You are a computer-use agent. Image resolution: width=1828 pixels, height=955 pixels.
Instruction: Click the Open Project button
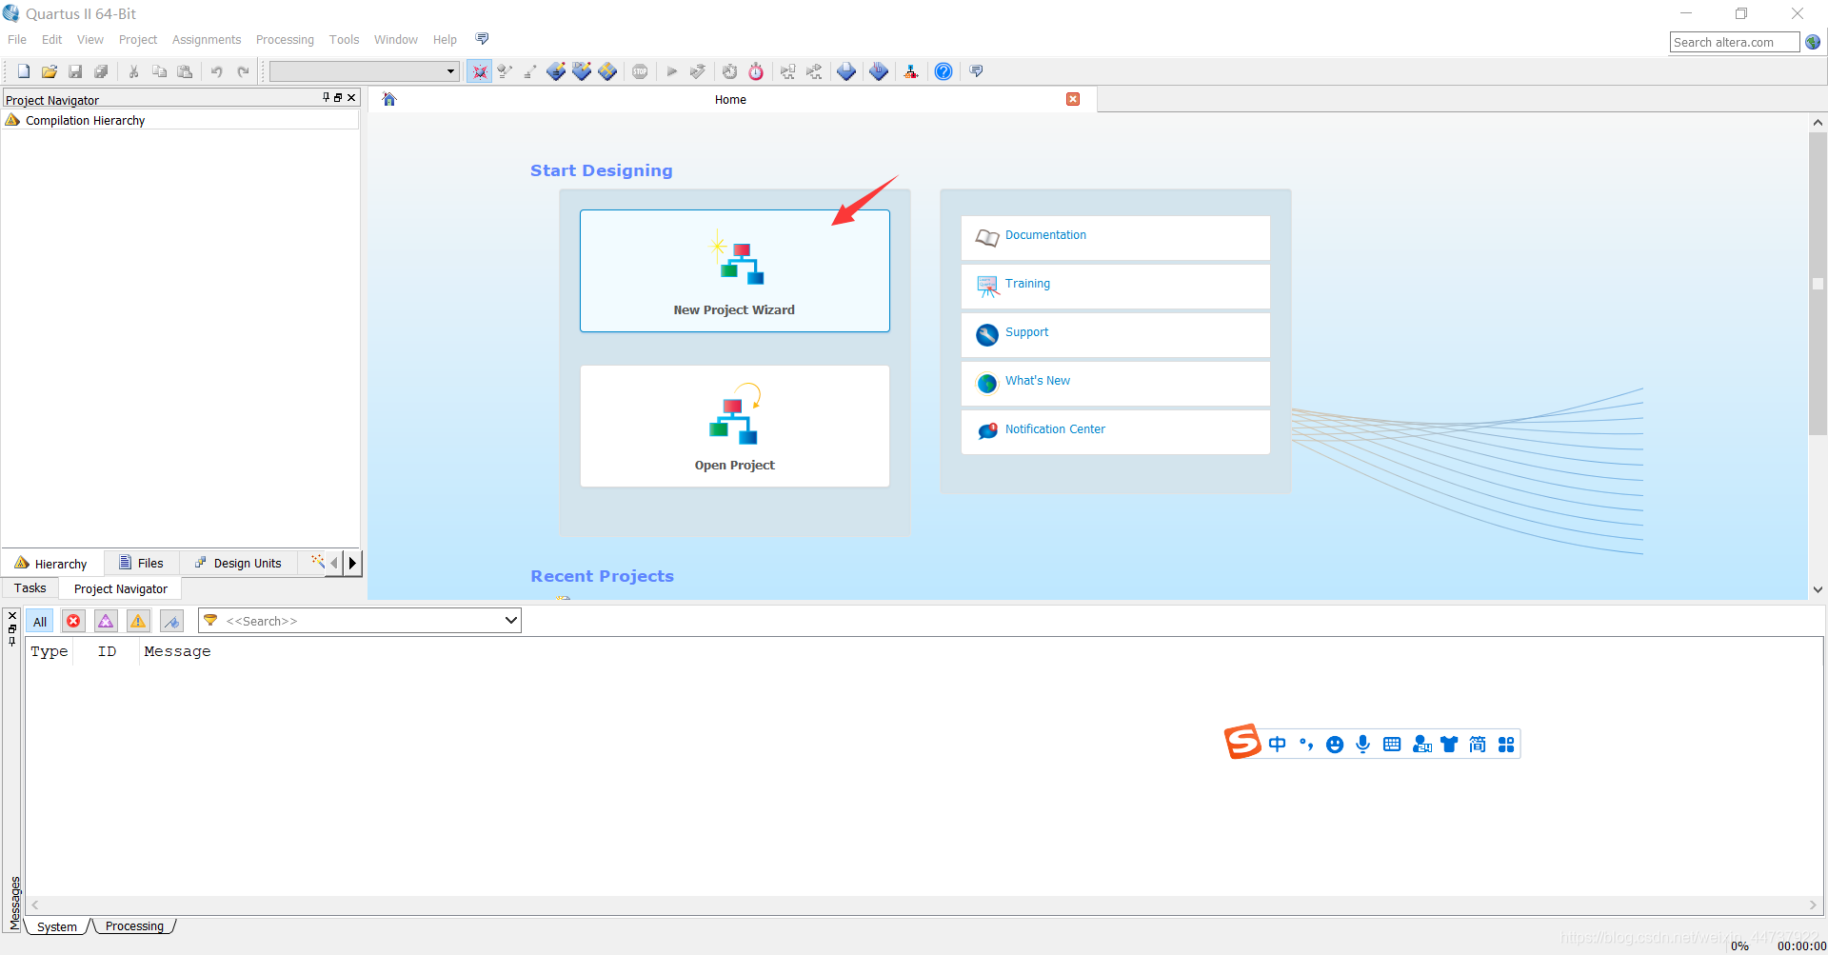(x=735, y=427)
